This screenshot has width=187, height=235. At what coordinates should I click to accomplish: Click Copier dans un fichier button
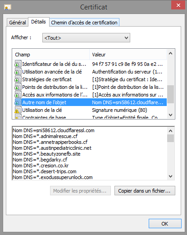point(145,191)
